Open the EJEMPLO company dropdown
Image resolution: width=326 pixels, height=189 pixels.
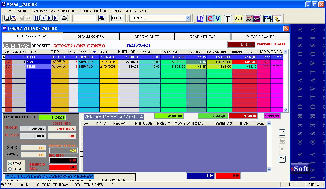[187, 18]
